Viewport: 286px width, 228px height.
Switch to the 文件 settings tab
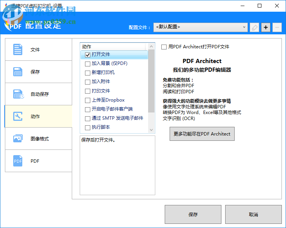[39, 49]
